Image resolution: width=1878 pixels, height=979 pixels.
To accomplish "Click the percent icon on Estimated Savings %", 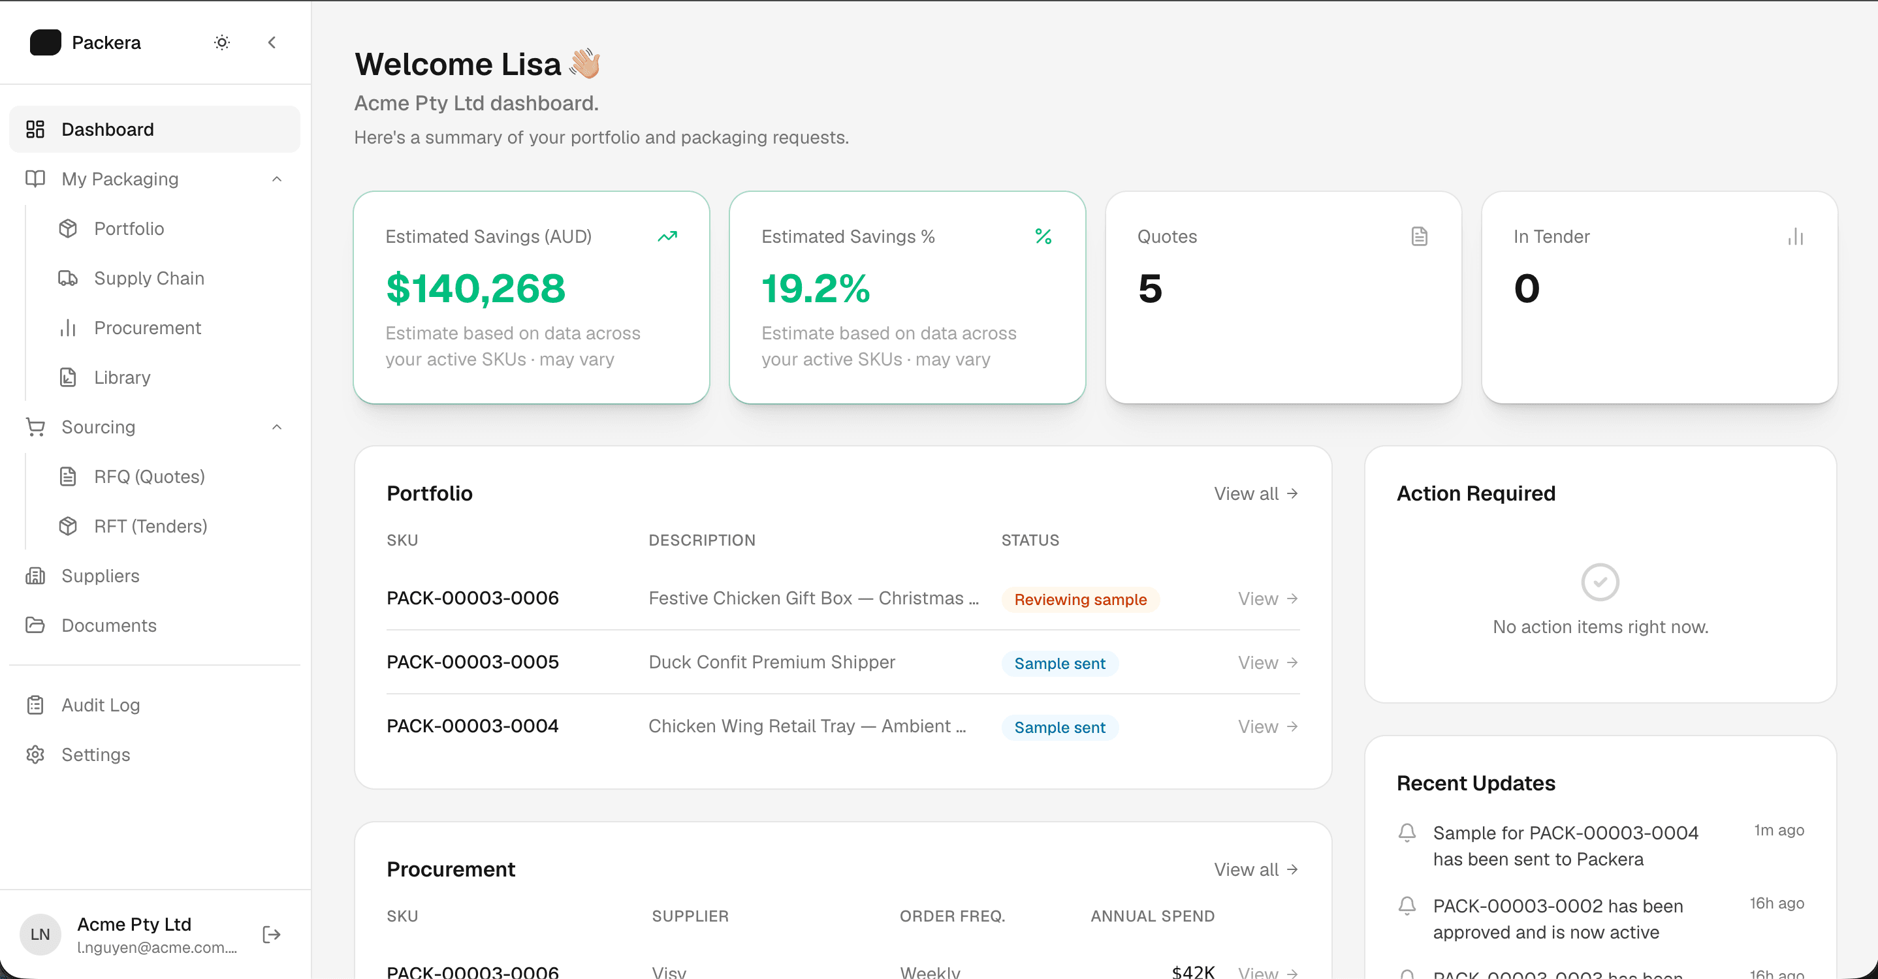I will point(1043,236).
